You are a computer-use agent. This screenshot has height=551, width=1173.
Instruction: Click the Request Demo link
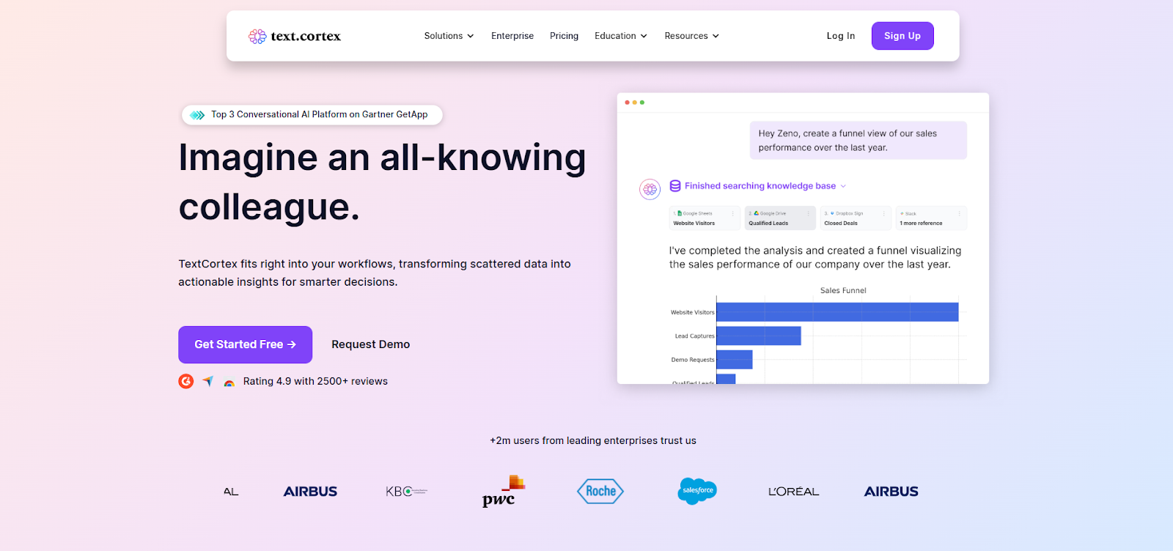(x=370, y=344)
